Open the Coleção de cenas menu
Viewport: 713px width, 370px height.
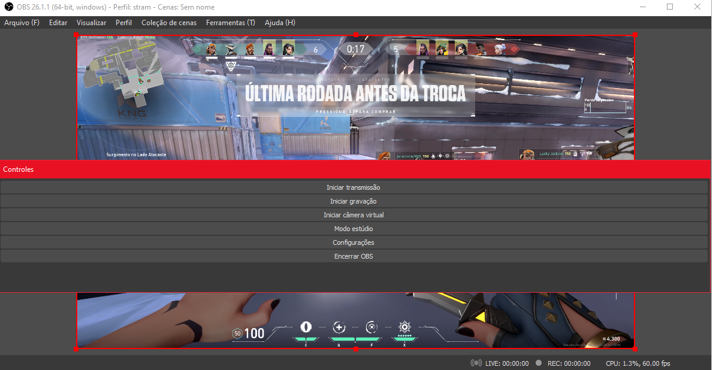point(169,23)
